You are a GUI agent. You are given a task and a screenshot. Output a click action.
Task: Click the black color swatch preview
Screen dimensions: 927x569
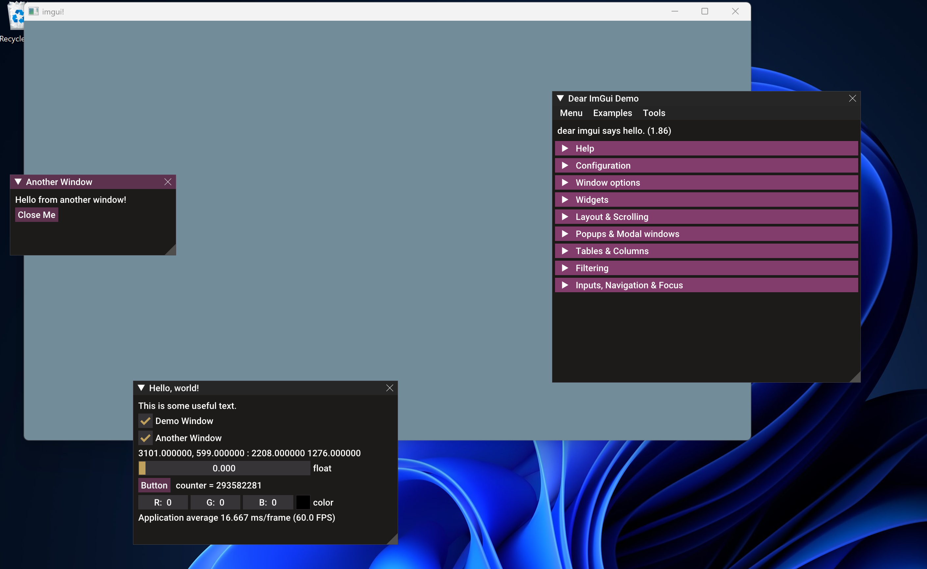click(303, 502)
